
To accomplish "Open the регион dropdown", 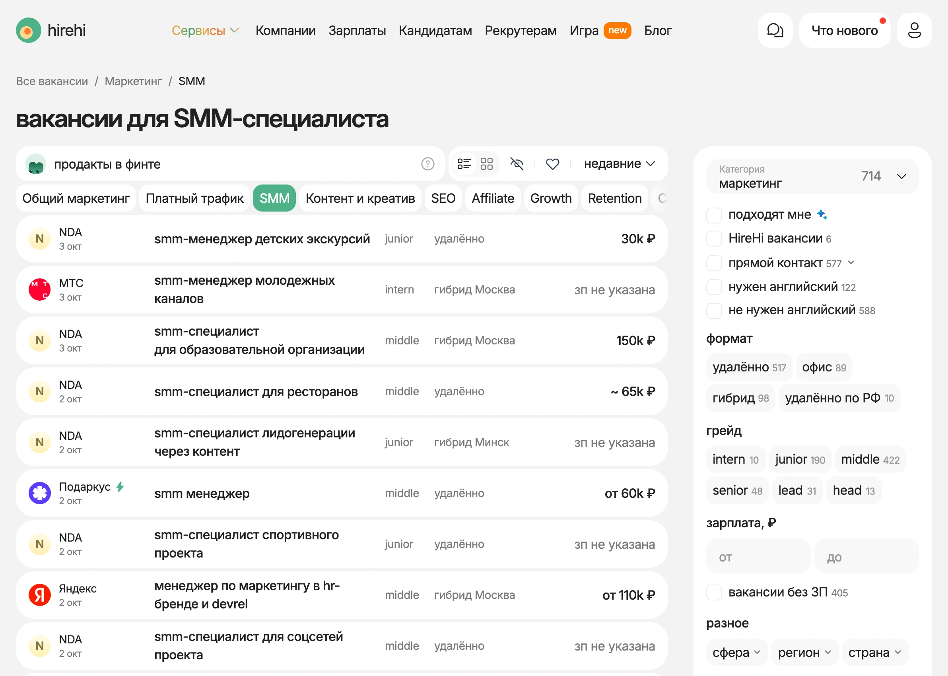I will [804, 652].
